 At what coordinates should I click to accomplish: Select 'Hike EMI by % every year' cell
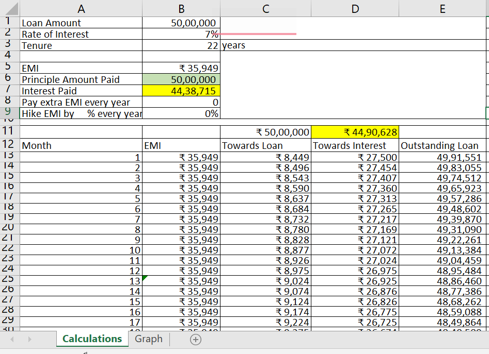(x=81, y=113)
